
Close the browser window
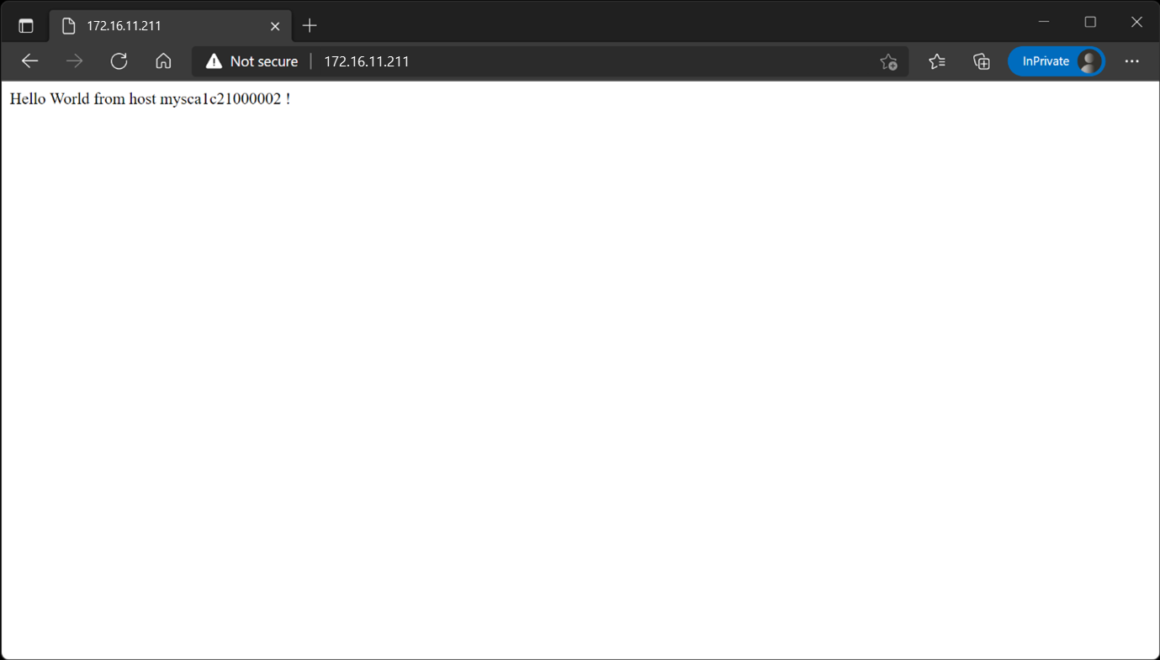[1136, 22]
